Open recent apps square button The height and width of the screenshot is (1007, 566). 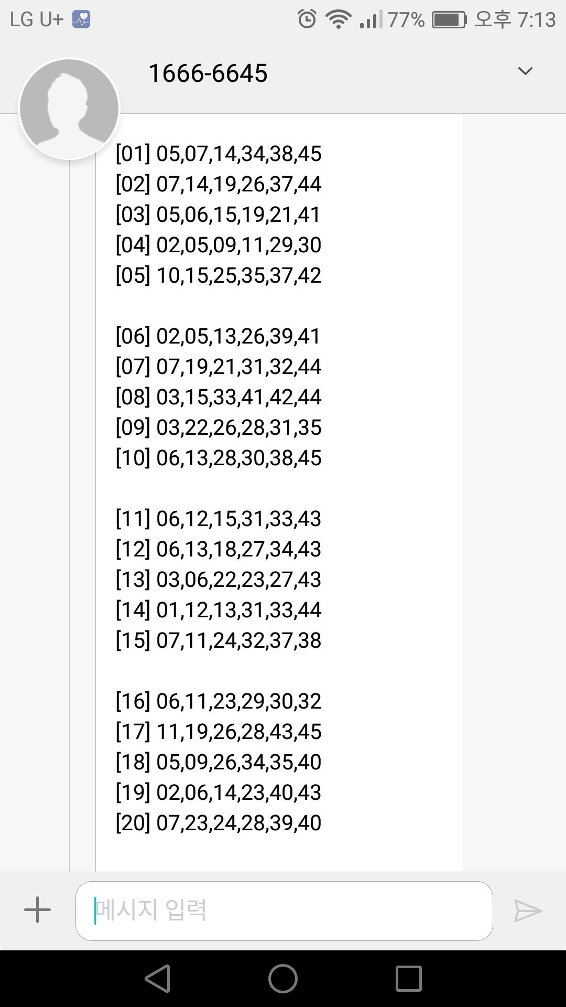click(x=409, y=979)
